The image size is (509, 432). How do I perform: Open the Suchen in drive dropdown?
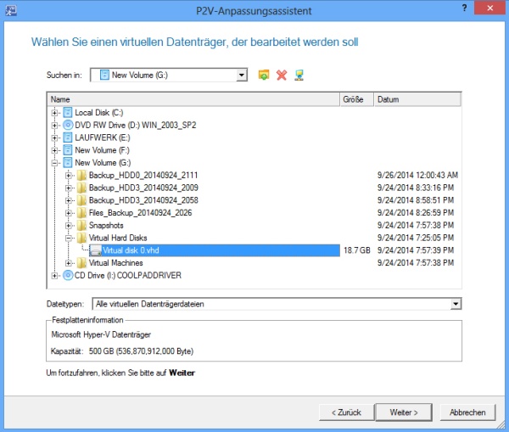(x=241, y=76)
